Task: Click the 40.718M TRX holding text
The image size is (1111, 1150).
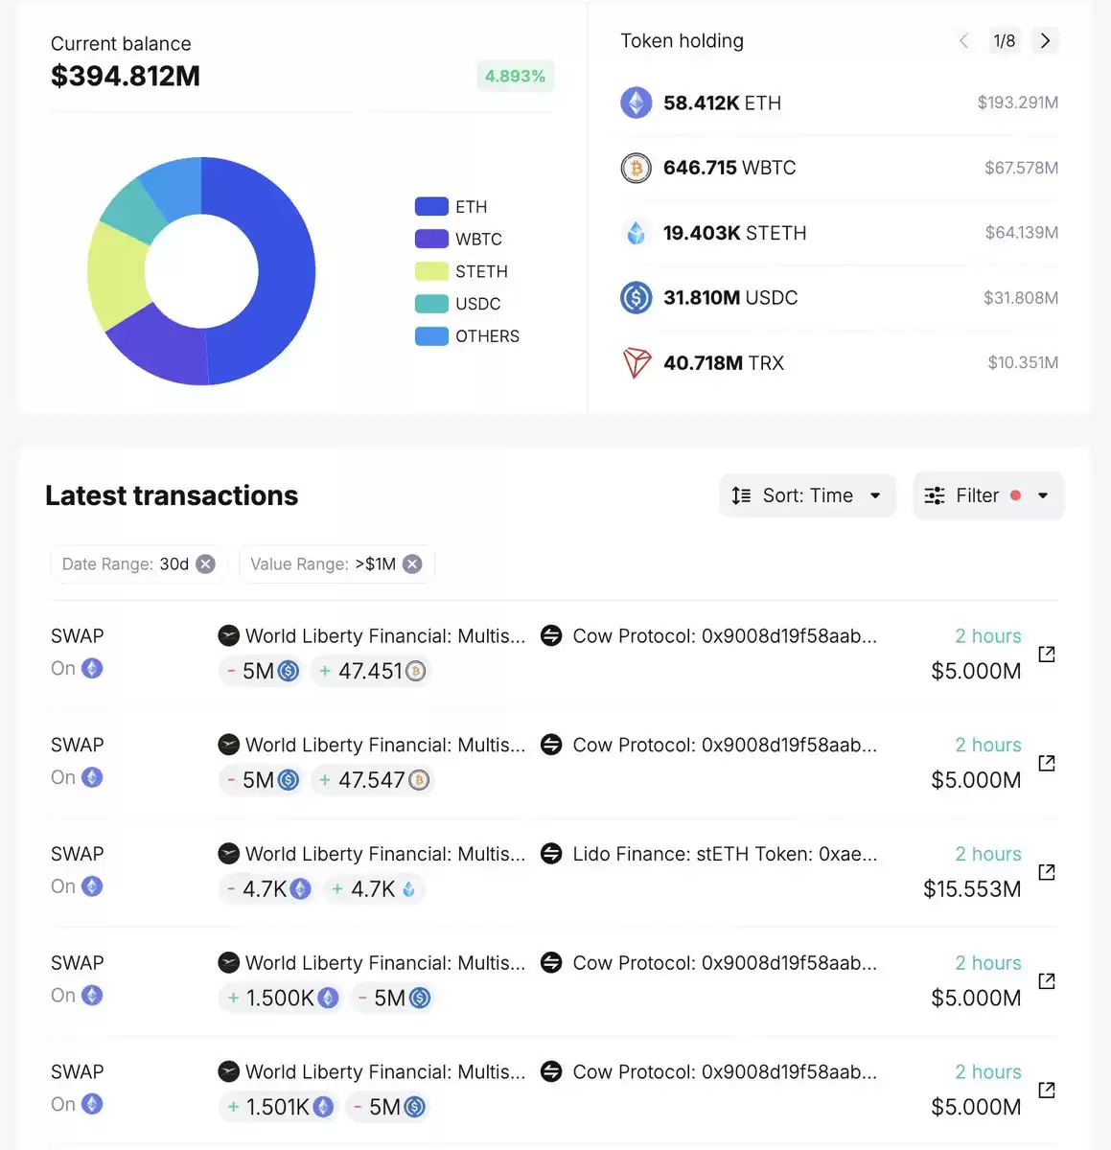Action: coord(724,363)
